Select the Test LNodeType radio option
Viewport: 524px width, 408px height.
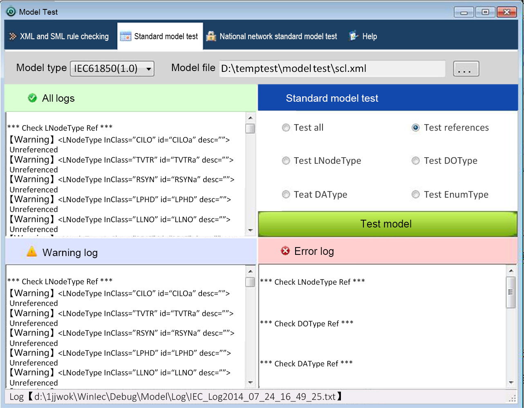pyautogui.click(x=286, y=161)
